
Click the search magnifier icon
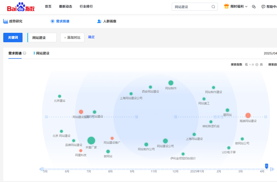pos(213,7)
